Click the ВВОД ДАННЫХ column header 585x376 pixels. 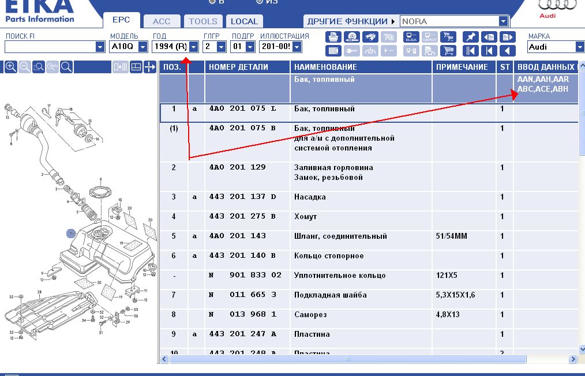(546, 67)
